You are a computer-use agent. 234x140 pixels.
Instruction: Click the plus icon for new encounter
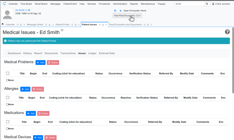tap(121, 11)
